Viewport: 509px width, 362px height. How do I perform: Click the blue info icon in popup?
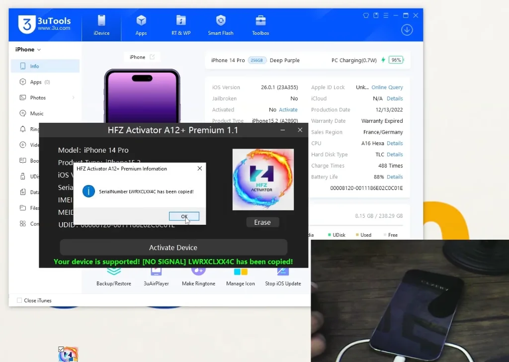pos(88,191)
